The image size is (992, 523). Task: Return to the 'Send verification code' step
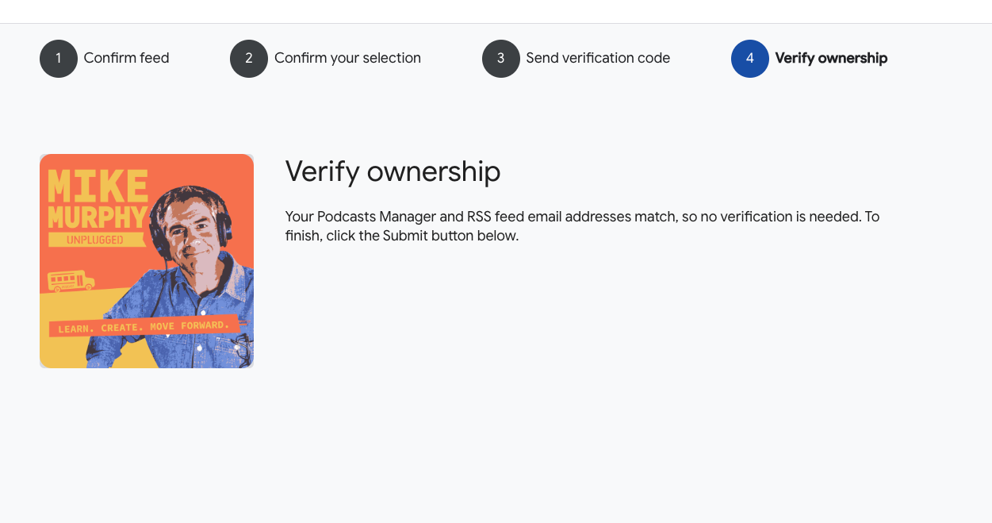coord(598,58)
